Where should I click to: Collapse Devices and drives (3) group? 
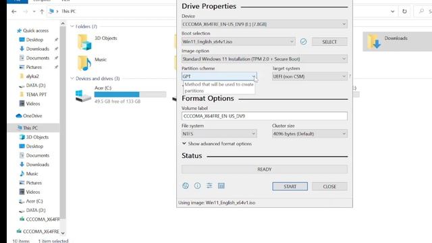point(72,78)
